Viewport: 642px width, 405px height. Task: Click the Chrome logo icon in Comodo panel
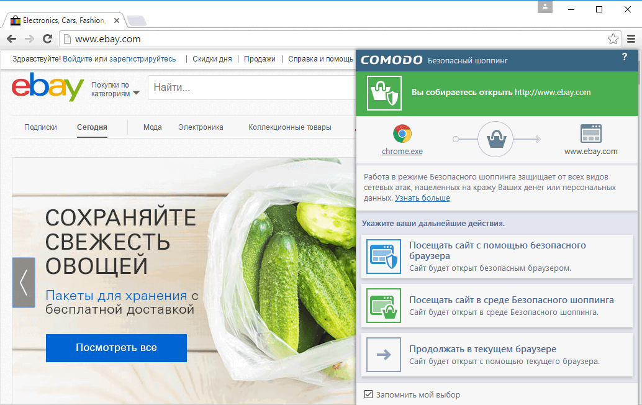pos(402,134)
